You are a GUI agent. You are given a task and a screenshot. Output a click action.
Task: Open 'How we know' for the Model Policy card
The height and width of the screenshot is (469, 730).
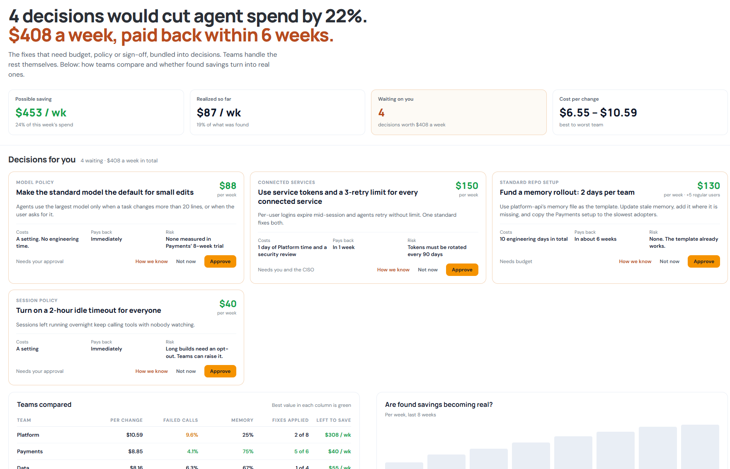pyautogui.click(x=151, y=261)
